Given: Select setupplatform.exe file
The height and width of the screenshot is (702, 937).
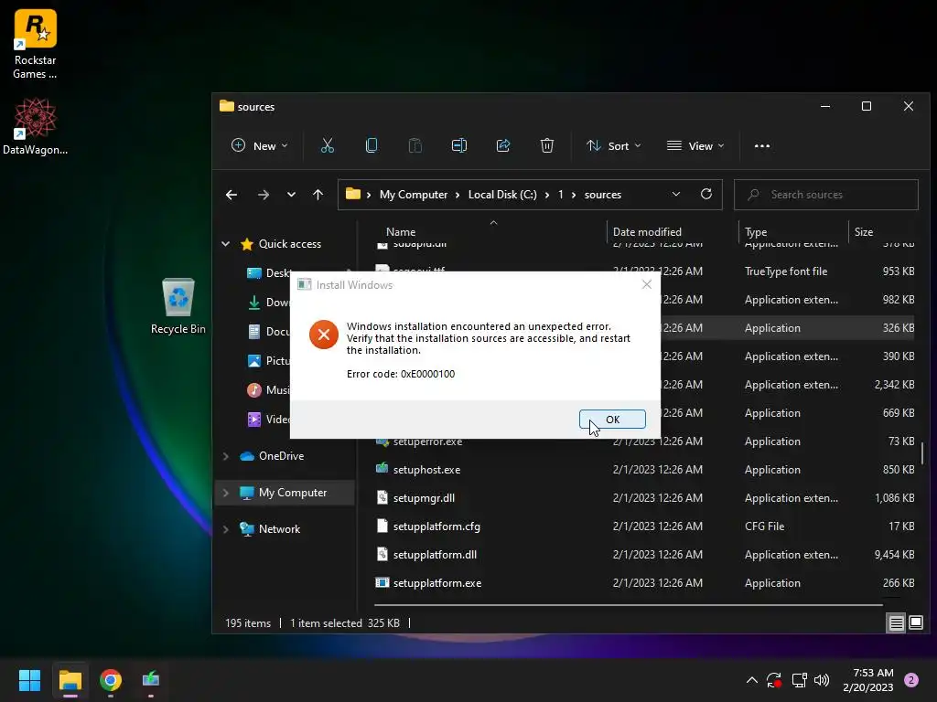Looking at the screenshot, I should (x=436, y=583).
